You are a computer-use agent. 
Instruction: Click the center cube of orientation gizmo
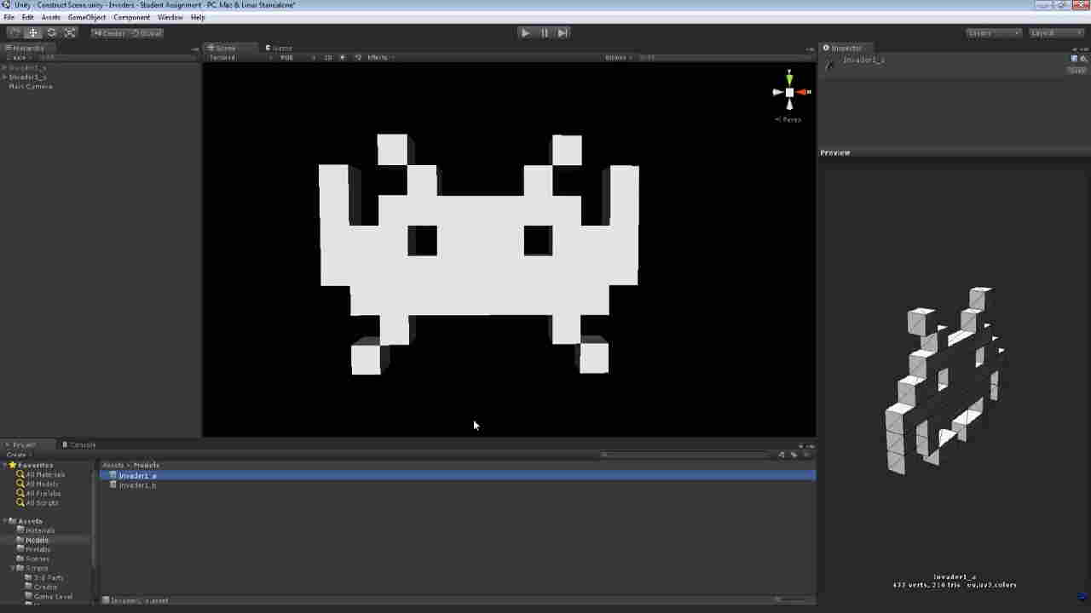[789, 92]
